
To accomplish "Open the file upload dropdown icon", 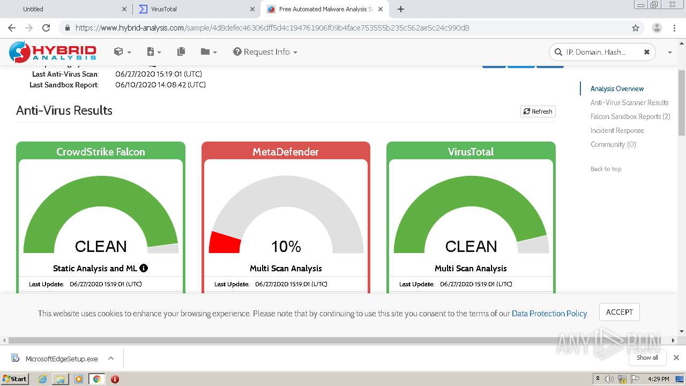I will 154,51.
